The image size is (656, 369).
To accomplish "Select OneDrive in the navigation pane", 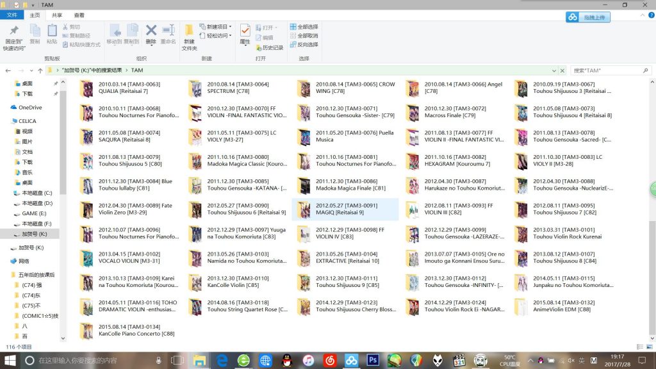I will tap(29, 108).
